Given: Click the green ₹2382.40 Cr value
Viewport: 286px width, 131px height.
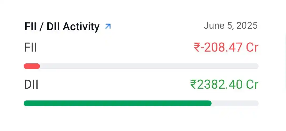Looking at the screenshot, I should point(224,85).
